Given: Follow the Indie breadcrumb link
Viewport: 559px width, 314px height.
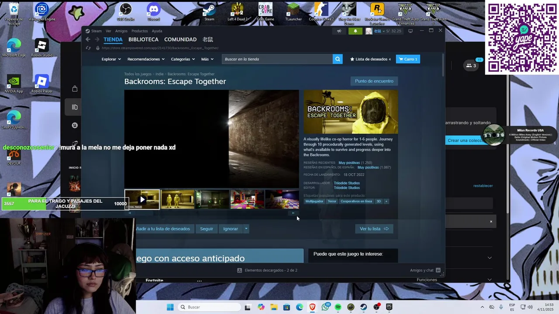Looking at the screenshot, I should tap(159, 74).
